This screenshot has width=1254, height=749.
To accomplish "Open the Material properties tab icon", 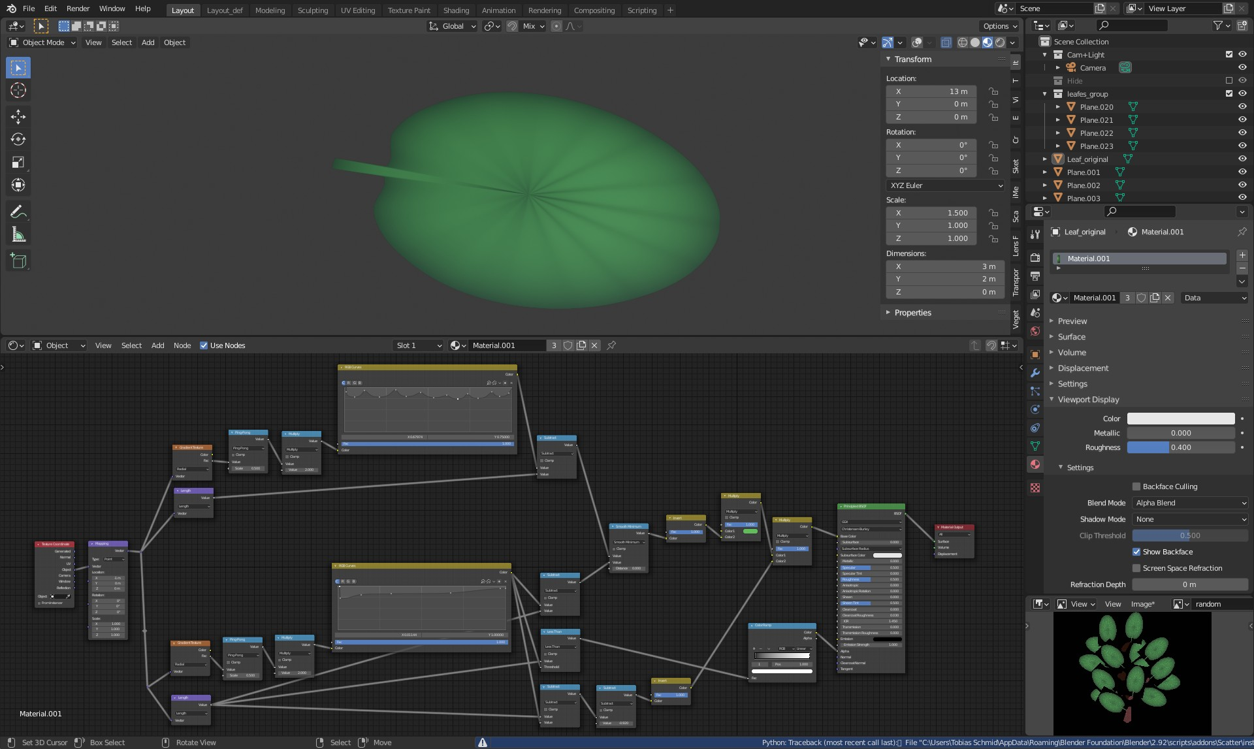I will tap(1035, 464).
